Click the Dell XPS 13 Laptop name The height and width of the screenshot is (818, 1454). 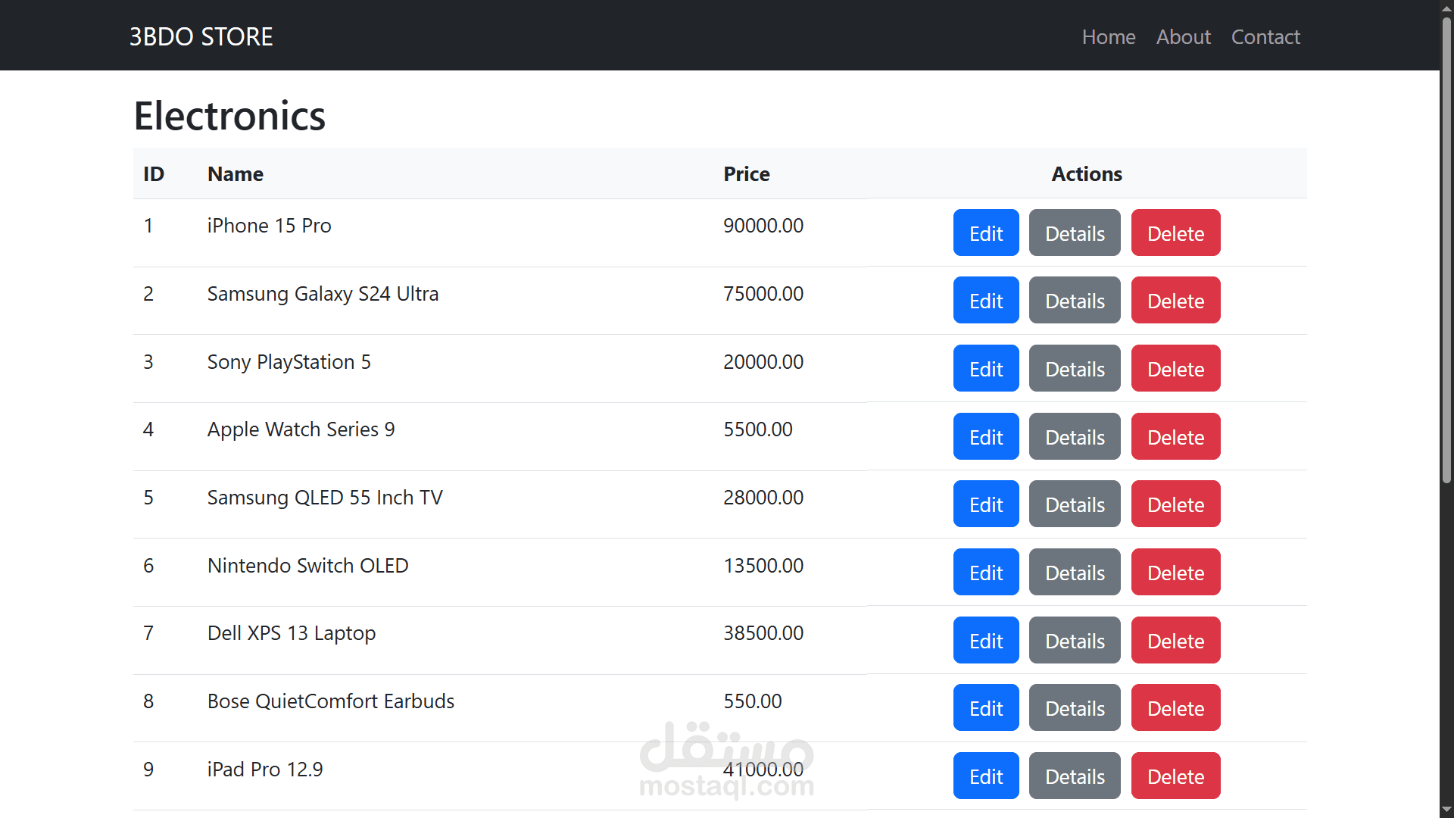click(x=292, y=633)
